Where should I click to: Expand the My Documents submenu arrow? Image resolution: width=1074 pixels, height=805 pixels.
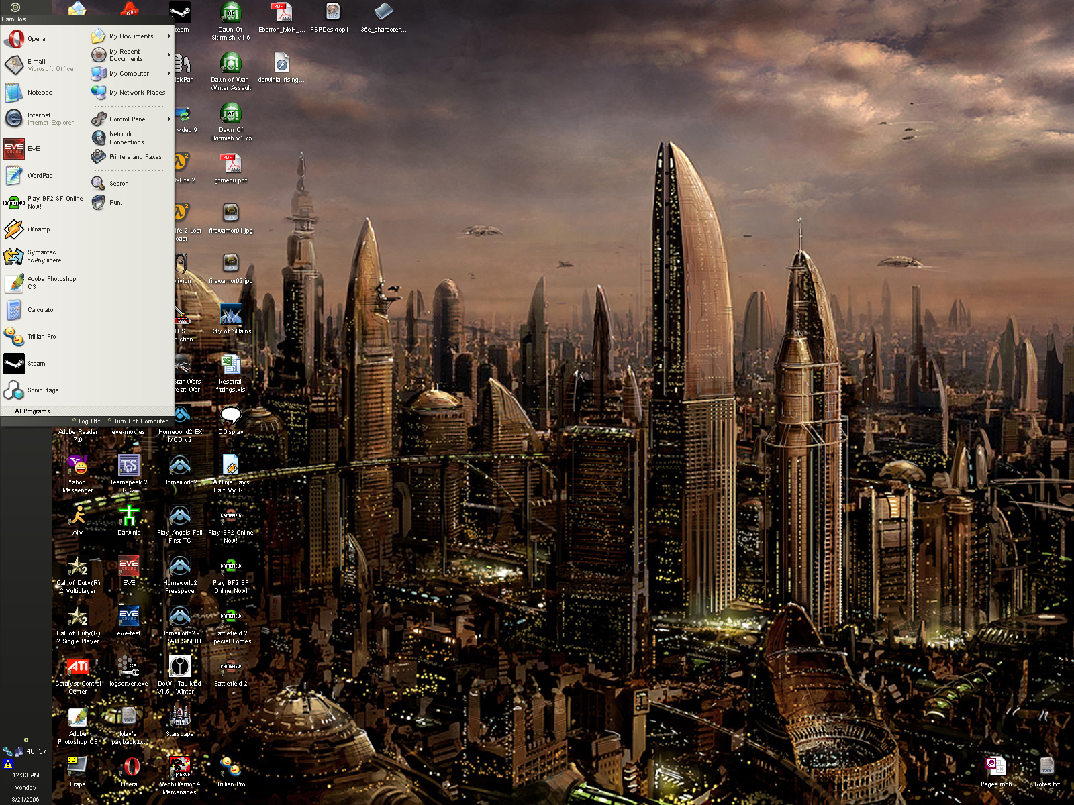[x=169, y=36]
